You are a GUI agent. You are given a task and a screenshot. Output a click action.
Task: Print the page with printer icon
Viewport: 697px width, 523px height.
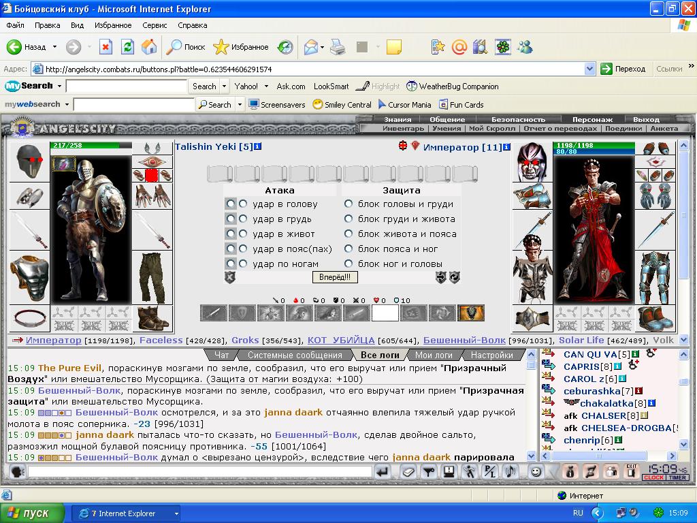(x=338, y=47)
